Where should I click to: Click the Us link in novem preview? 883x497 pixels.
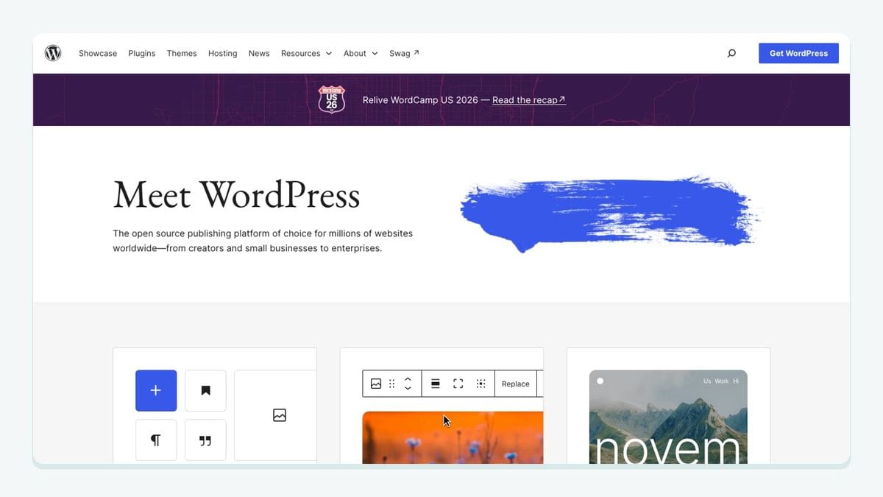point(707,381)
